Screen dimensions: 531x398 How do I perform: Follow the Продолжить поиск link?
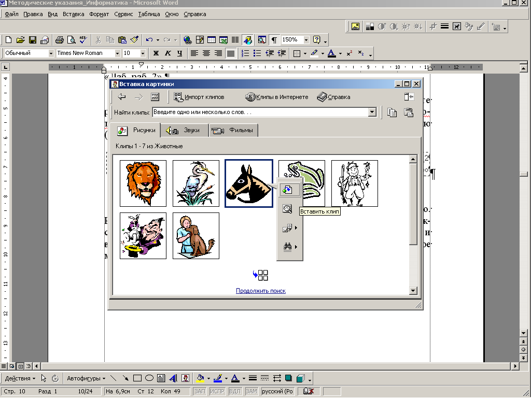pos(261,291)
